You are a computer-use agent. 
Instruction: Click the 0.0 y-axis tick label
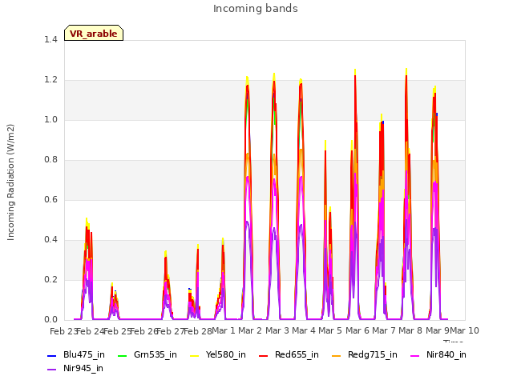click(50, 320)
